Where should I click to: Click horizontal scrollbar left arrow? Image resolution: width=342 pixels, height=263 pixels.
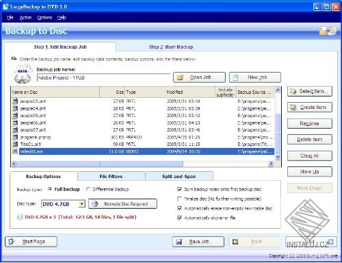click(x=14, y=164)
